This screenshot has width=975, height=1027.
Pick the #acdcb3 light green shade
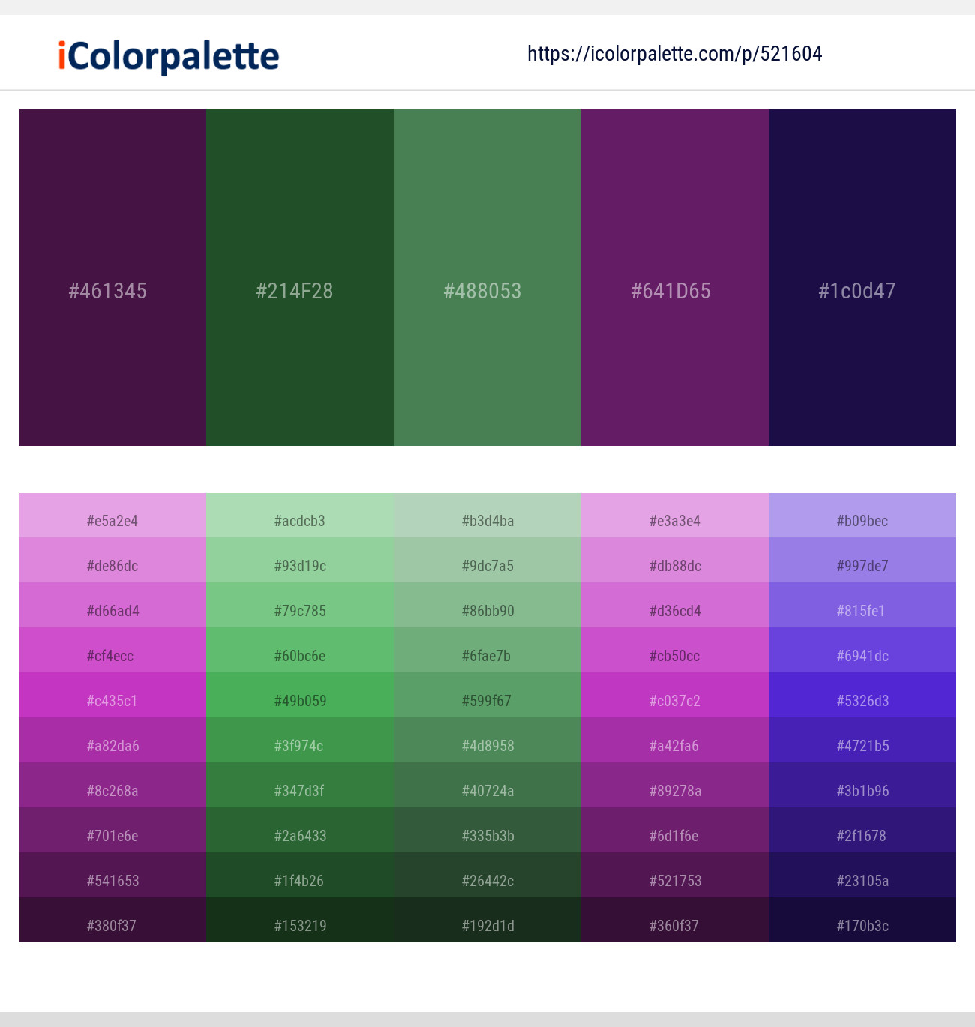(x=300, y=515)
